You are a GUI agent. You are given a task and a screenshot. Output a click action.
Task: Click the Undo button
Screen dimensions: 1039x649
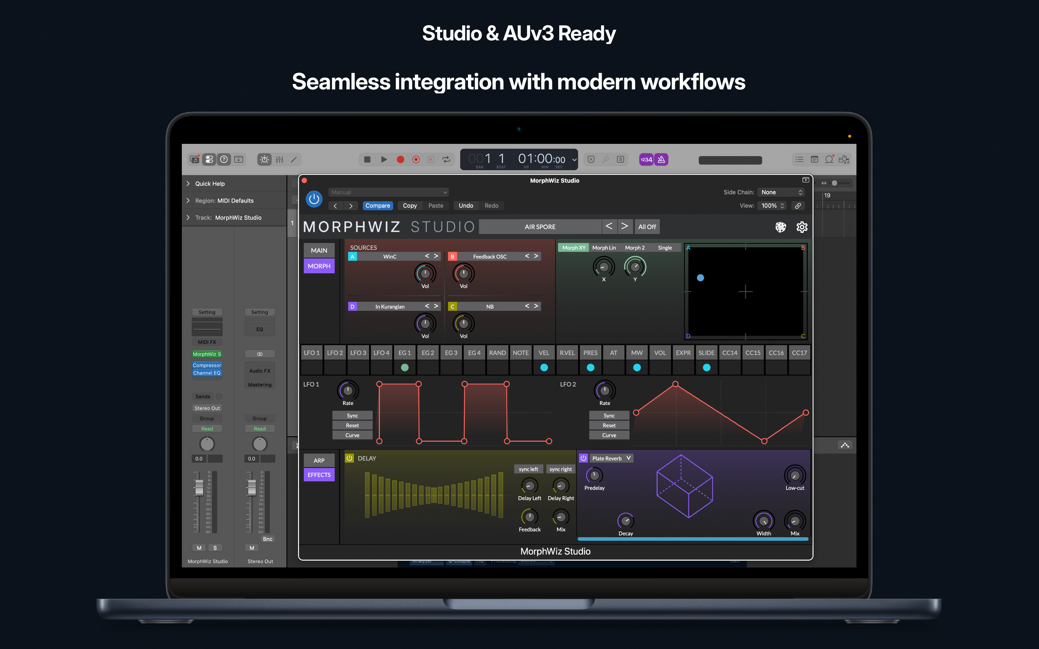466,206
